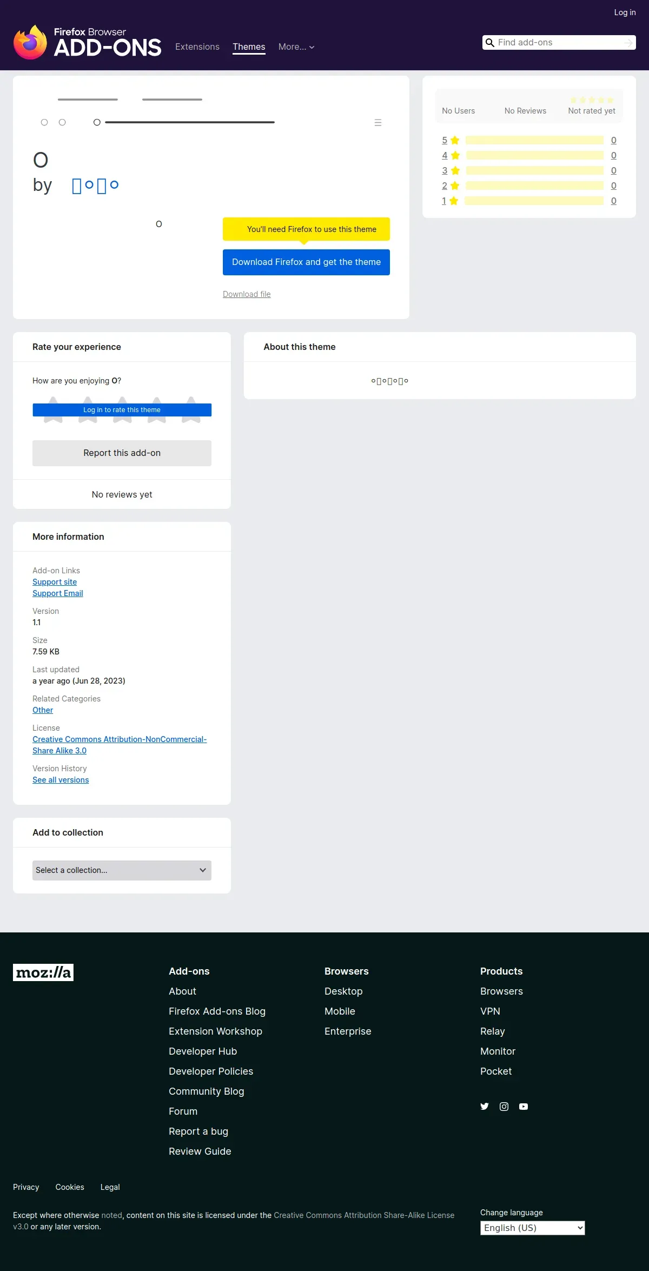Click Report this add-on button
Image resolution: width=649 pixels, height=1271 pixels.
pyautogui.click(x=122, y=453)
